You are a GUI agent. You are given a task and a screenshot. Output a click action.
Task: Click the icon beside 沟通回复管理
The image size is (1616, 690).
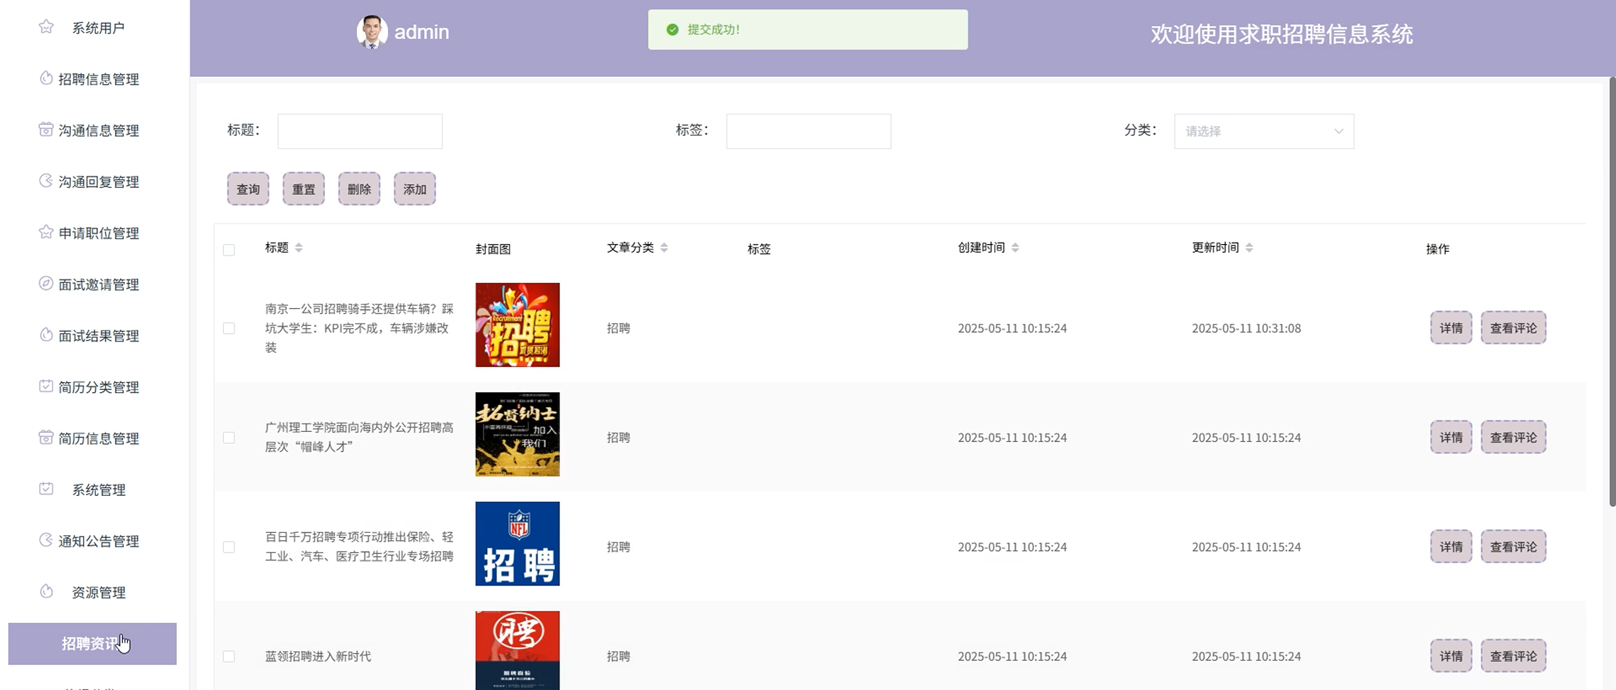click(46, 181)
